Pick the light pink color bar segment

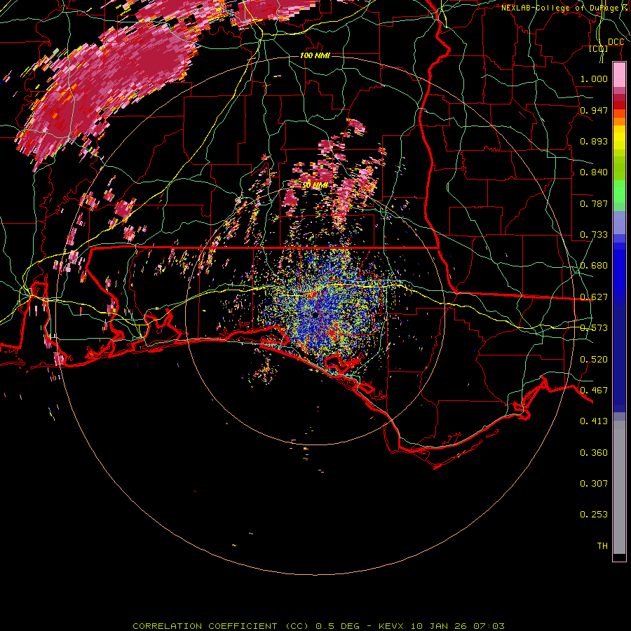click(619, 75)
